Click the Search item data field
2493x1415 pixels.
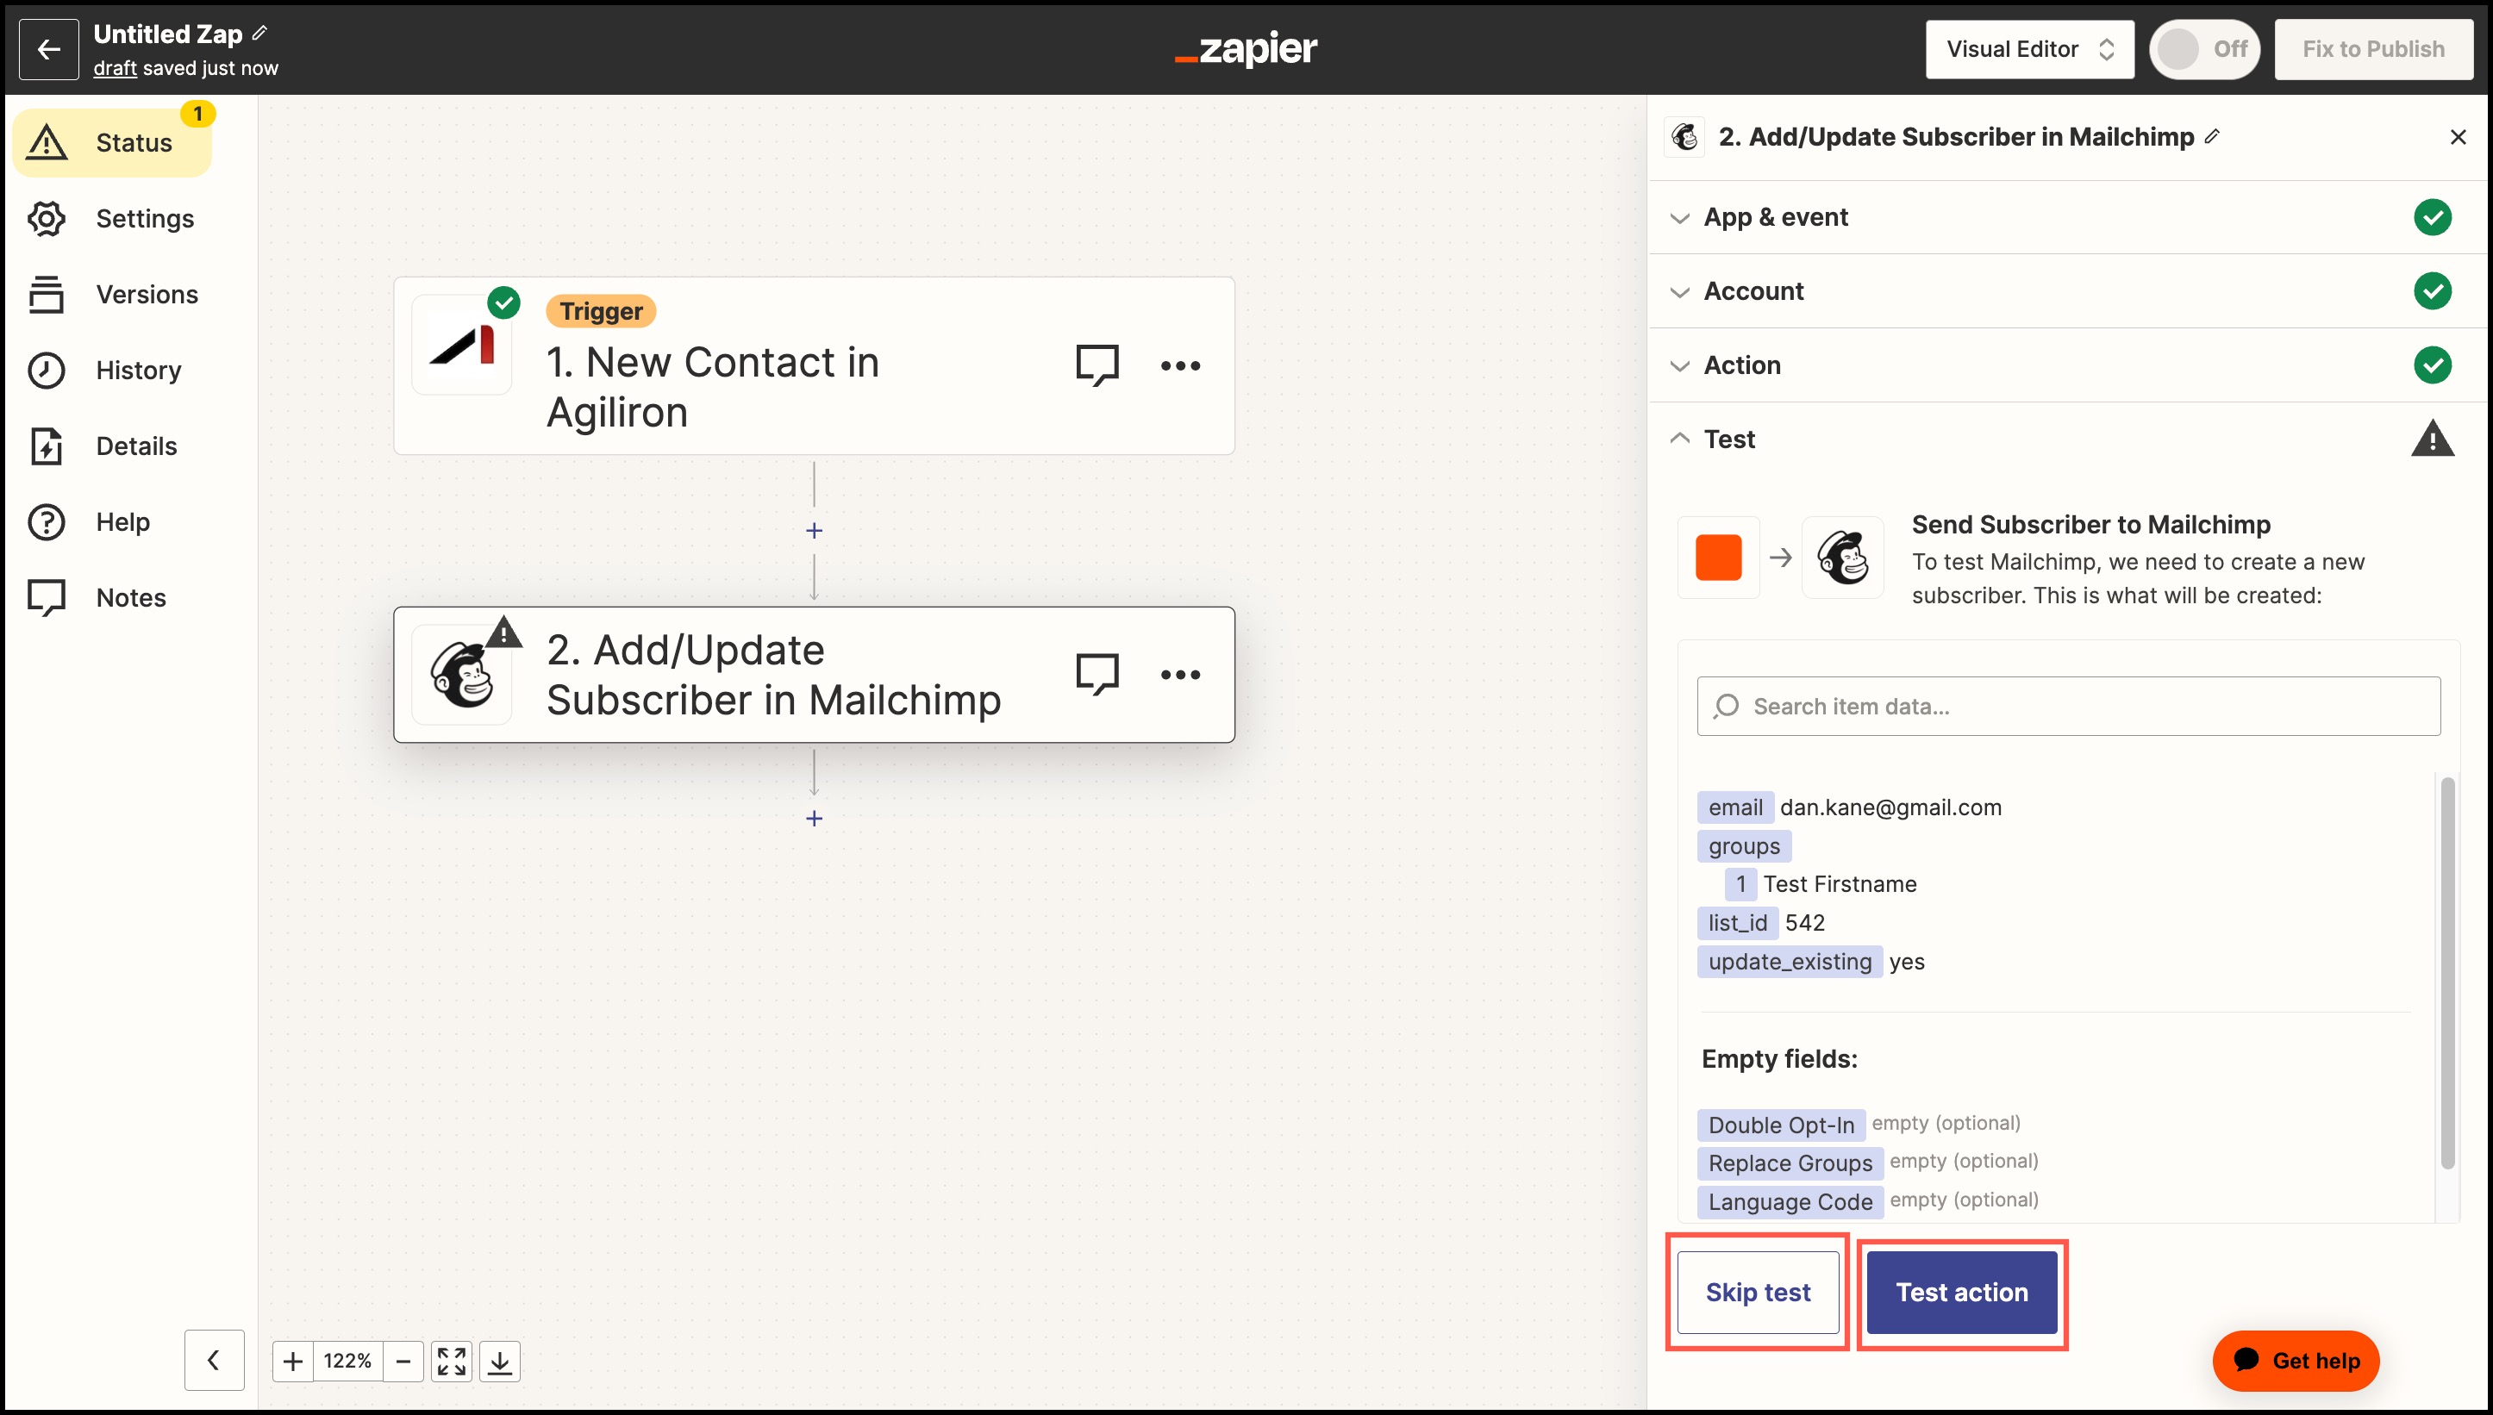pos(2068,707)
